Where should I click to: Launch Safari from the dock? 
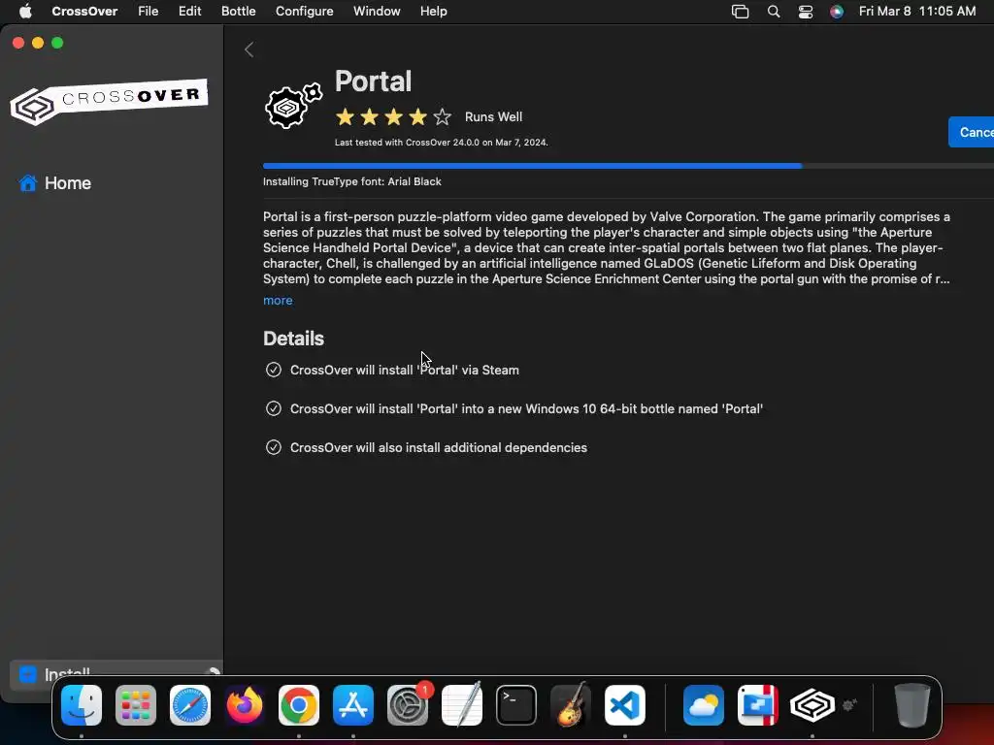[190, 705]
